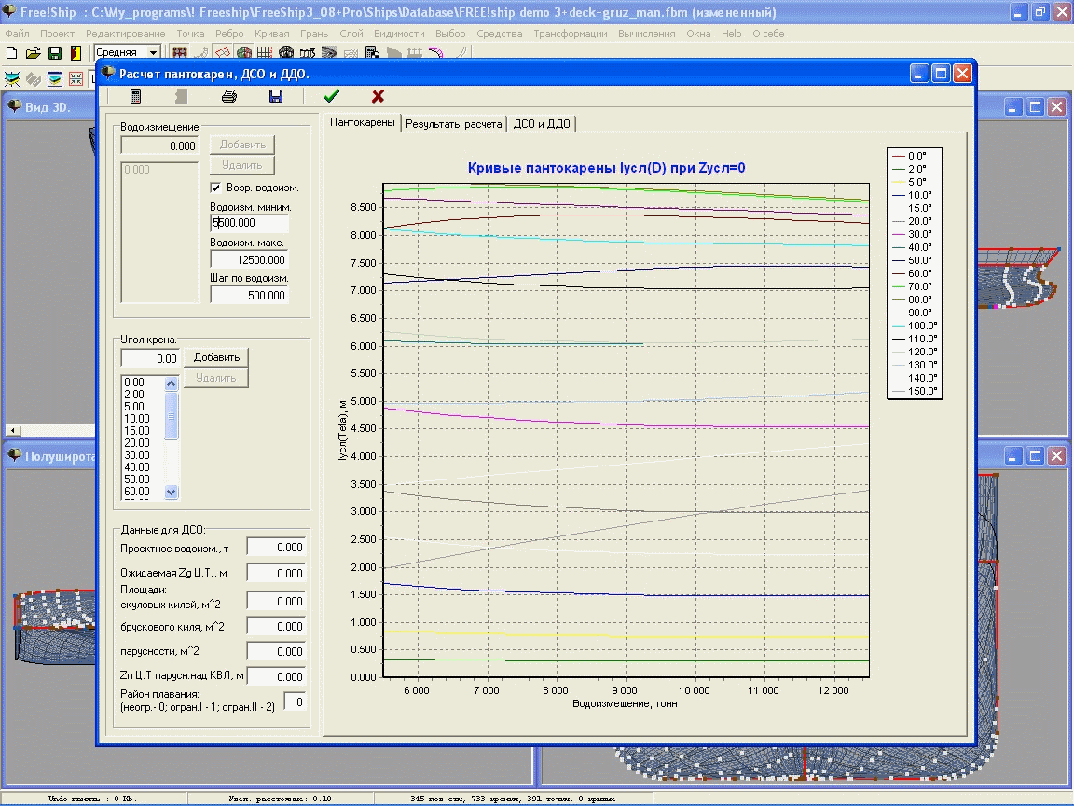The width and height of the screenshot is (1074, 806).
Task: Print the cross curves chart
Action: (x=229, y=97)
